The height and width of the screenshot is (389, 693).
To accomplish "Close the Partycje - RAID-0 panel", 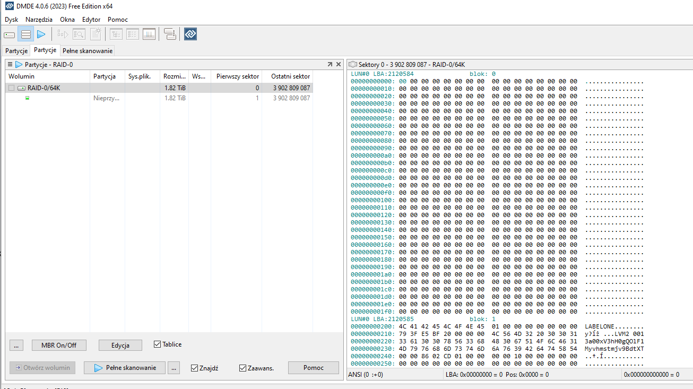I will coord(339,64).
